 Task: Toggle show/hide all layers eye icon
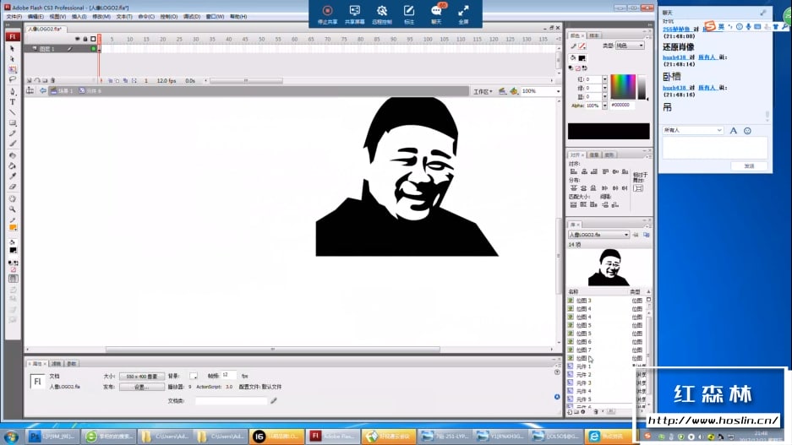(77, 39)
